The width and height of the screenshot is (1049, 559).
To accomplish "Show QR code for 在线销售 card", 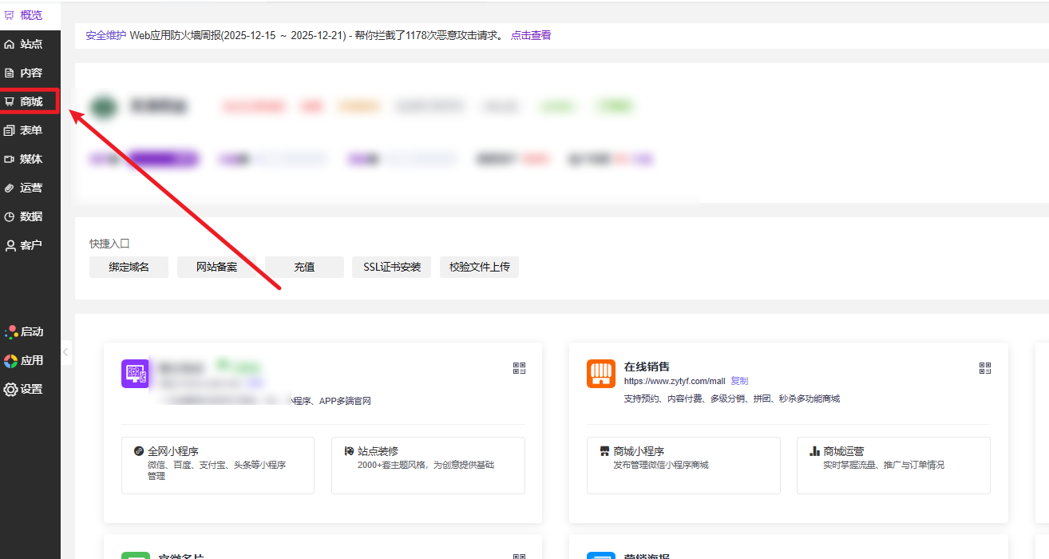I will point(984,368).
